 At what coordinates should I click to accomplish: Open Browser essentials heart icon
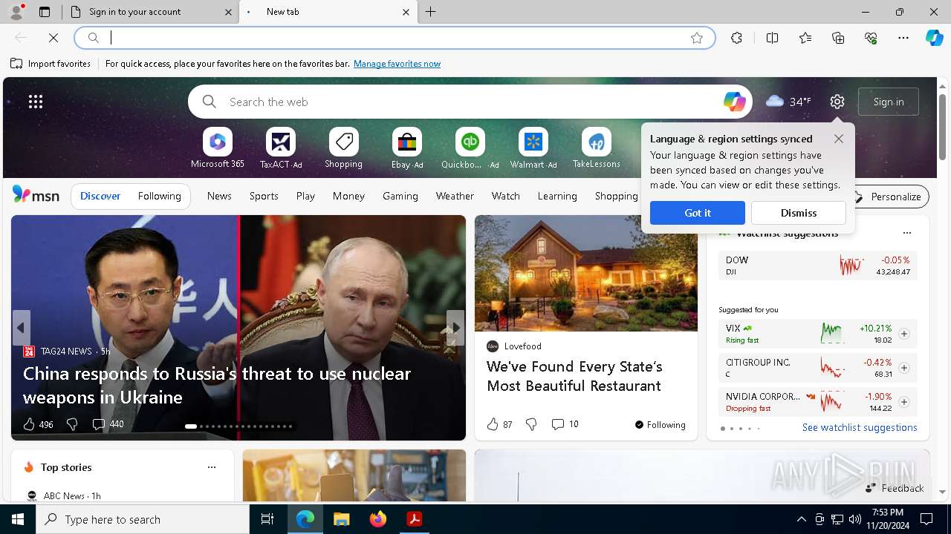871,38
